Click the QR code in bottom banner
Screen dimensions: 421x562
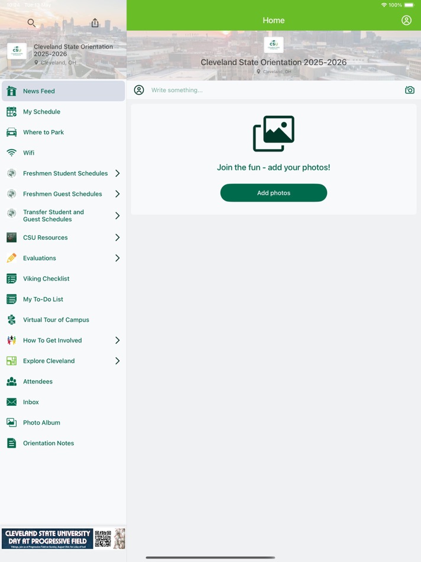coord(103,538)
